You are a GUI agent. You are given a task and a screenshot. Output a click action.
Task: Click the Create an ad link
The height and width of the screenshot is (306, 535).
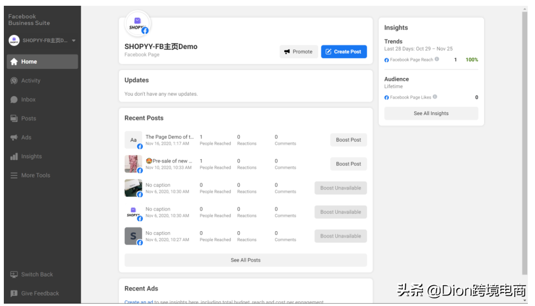139,302
